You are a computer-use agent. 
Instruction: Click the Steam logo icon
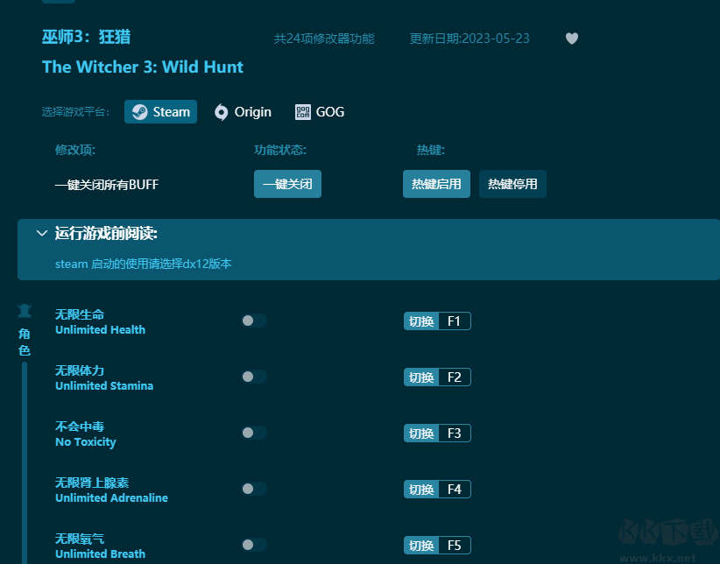coord(139,112)
